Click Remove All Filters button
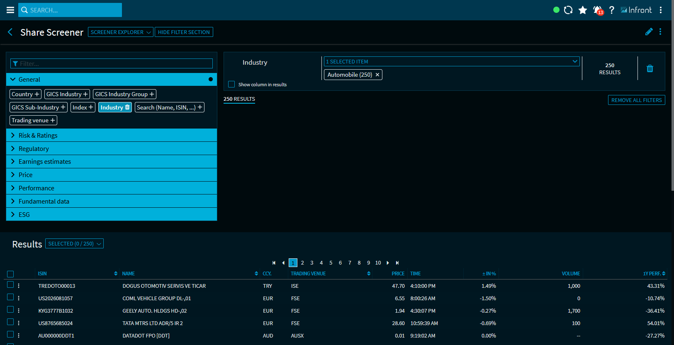Image resolution: width=674 pixels, height=345 pixels. point(636,100)
